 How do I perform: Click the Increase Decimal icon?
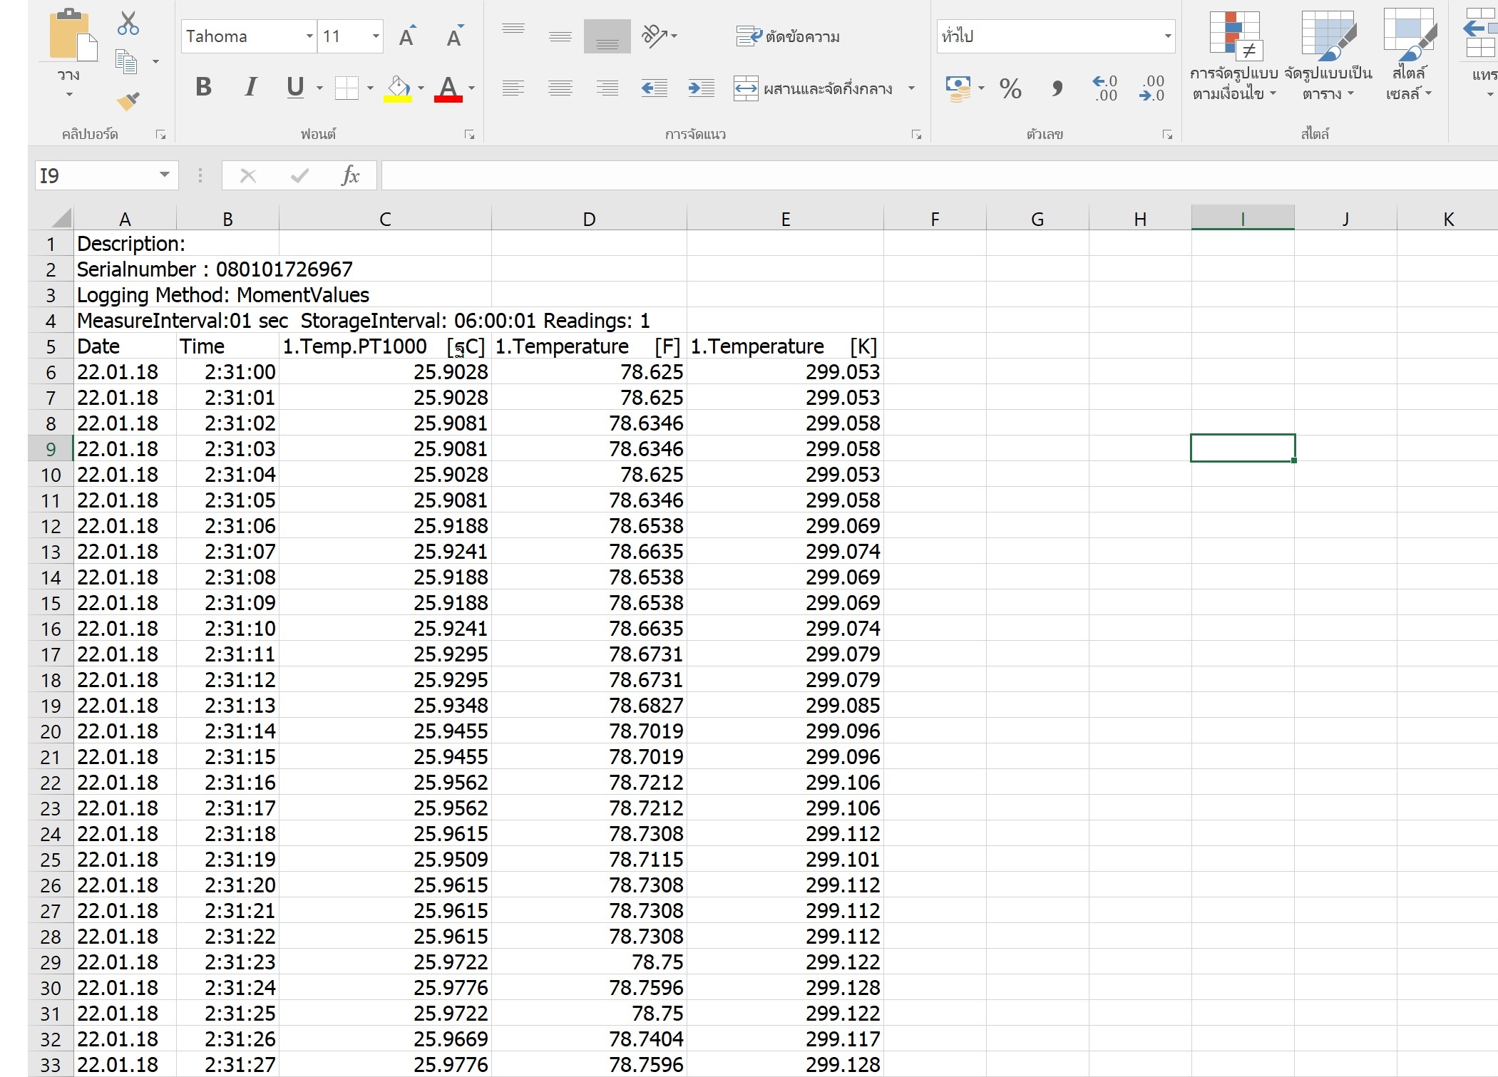(1104, 88)
